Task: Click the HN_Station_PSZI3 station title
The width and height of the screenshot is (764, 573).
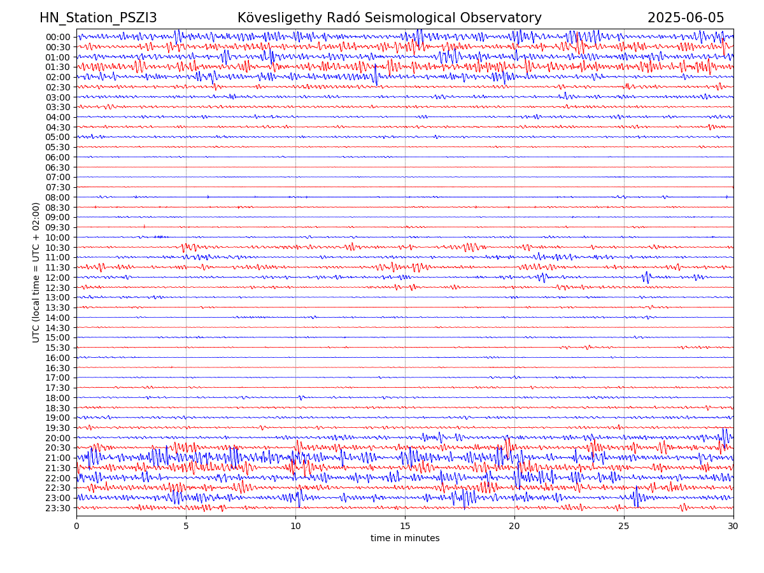Action: coord(98,18)
